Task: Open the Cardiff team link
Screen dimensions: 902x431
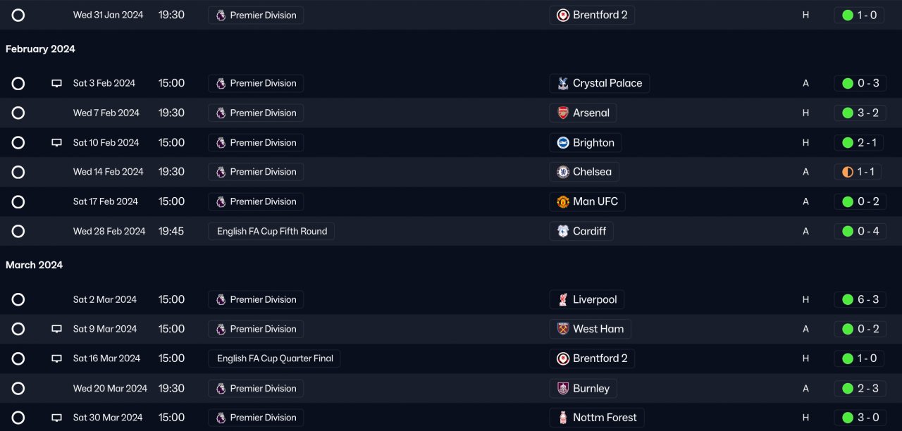Action: pos(589,231)
